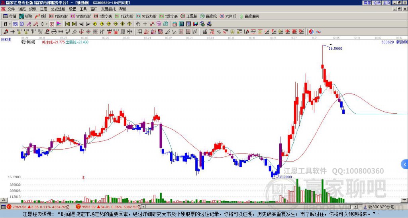This screenshot has height=218, width=408.
Task: Click the 26.5000 high price marker
Action: click(x=335, y=49)
